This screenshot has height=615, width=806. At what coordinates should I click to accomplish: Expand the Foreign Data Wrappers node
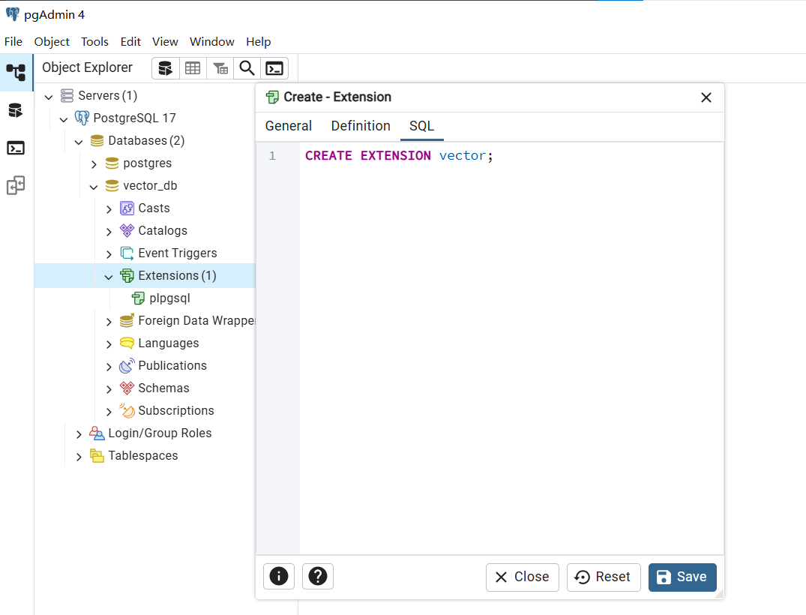(x=109, y=322)
